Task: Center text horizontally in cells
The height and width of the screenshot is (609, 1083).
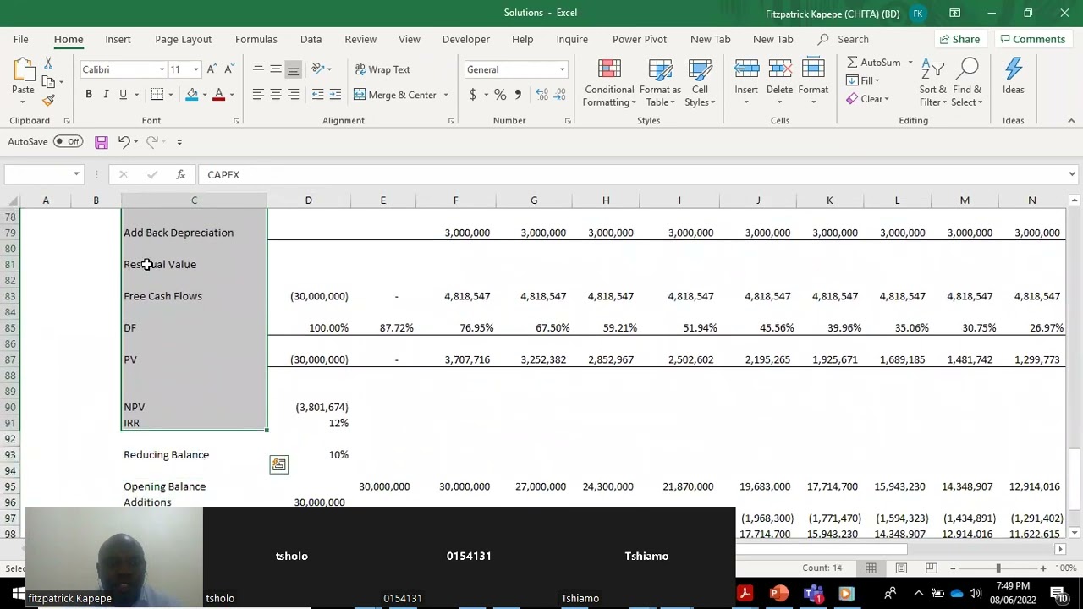Action: (x=276, y=95)
